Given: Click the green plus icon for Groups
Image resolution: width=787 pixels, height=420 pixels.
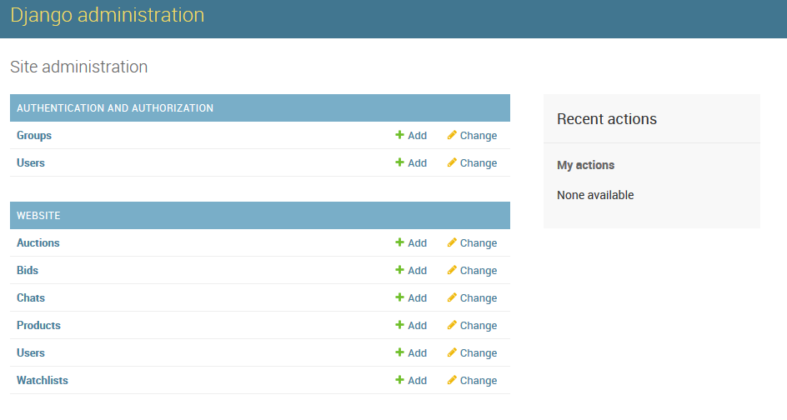Looking at the screenshot, I should pyautogui.click(x=399, y=135).
